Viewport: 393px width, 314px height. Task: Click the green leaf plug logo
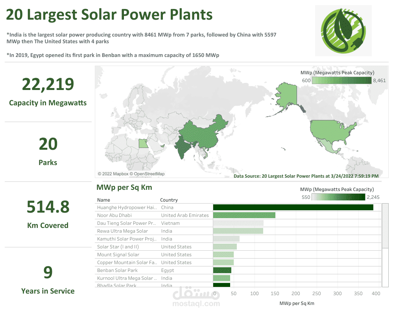[343, 31]
